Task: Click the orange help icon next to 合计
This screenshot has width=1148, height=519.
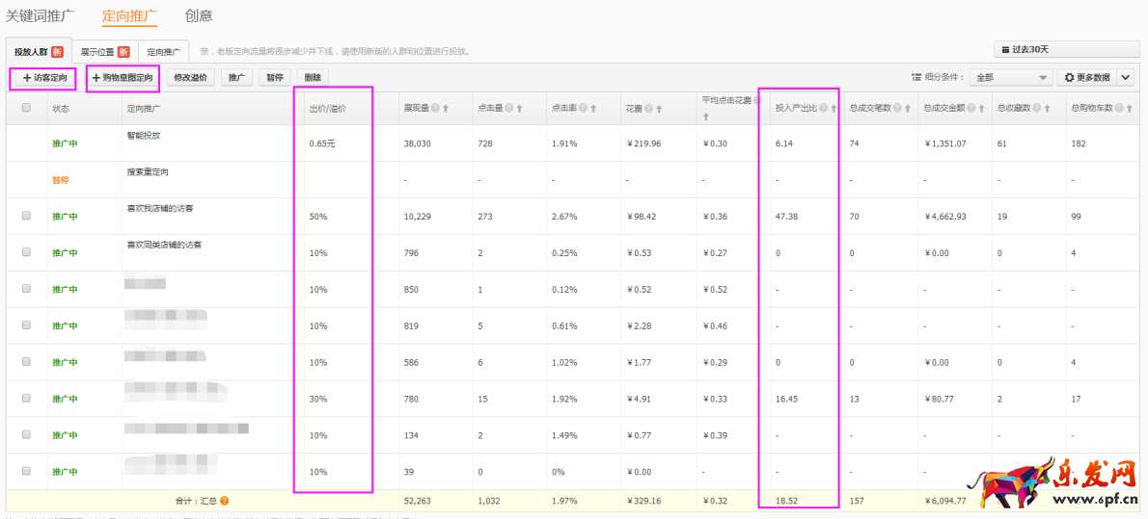Action: click(x=224, y=501)
